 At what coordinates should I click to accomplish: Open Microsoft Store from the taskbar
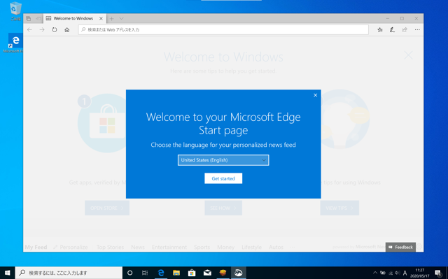(192, 273)
